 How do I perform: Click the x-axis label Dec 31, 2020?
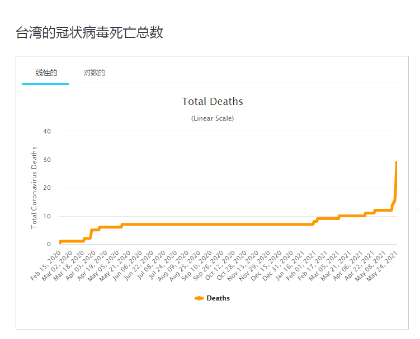click(277, 266)
